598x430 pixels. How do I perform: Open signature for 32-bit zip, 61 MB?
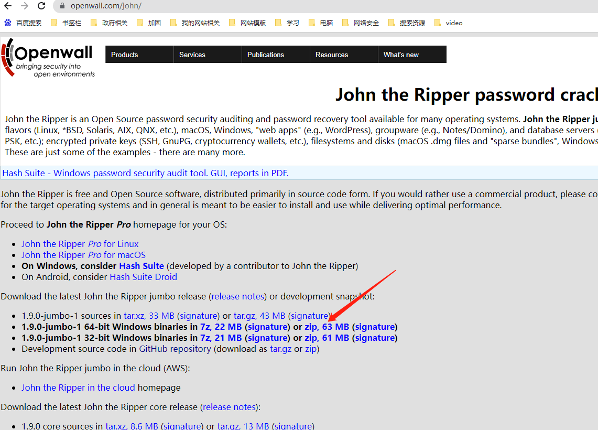[375, 338]
